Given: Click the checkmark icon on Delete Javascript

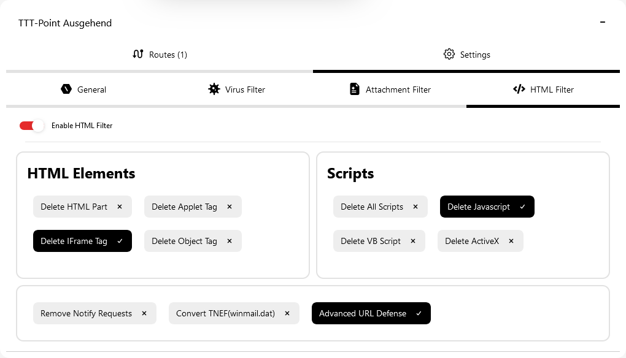Looking at the screenshot, I should tap(522, 207).
